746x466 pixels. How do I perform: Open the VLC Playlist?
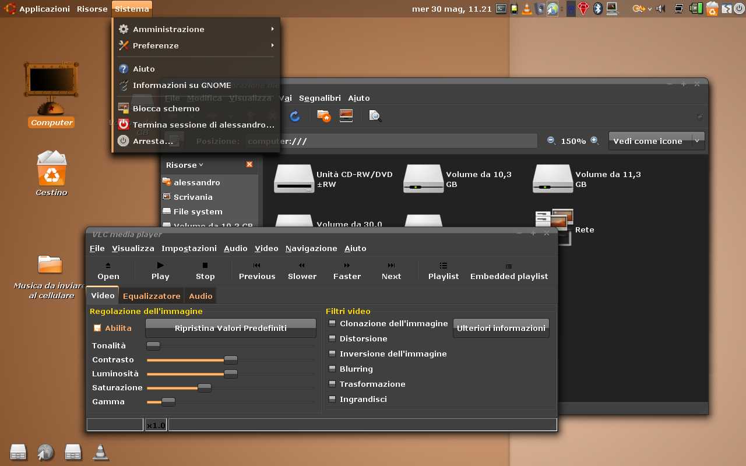444,271
